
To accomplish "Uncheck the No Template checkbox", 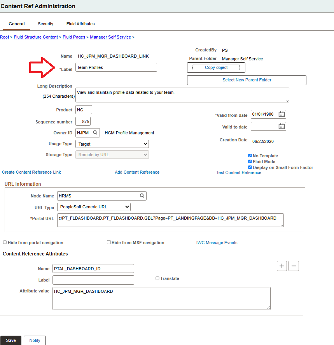I will 250,155.
